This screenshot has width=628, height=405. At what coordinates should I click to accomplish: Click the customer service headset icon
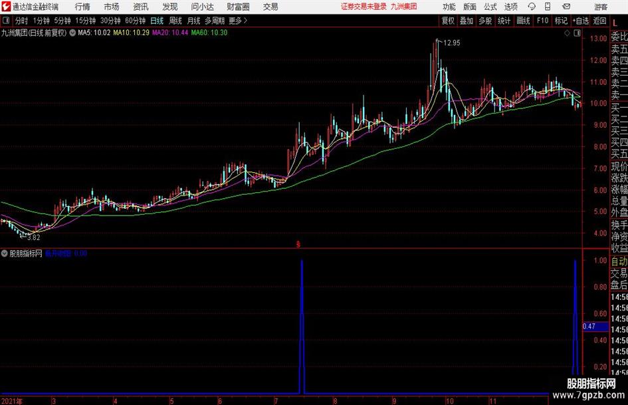click(x=532, y=7)
